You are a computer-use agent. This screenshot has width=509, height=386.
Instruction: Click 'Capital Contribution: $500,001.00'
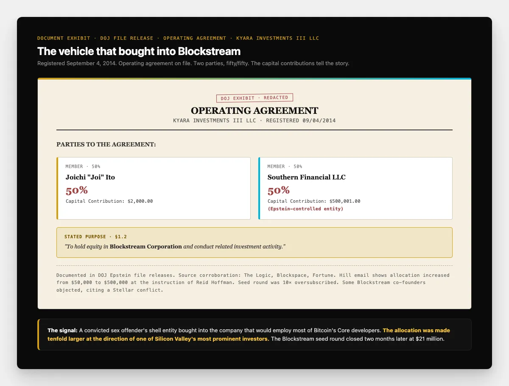(314, 201)
